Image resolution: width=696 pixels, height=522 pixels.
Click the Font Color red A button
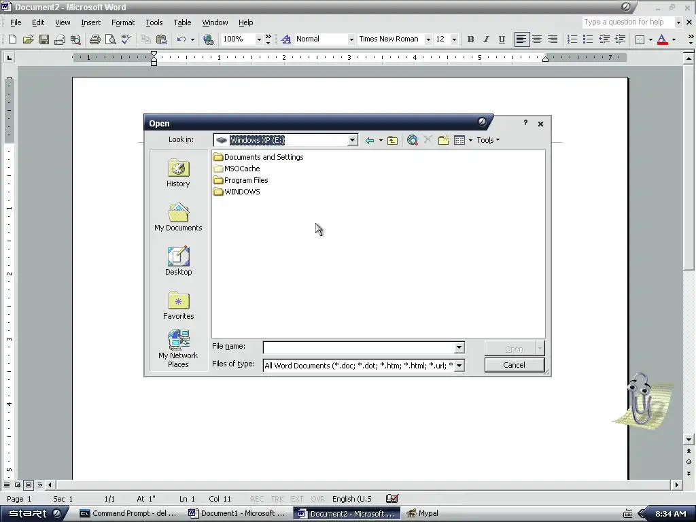(662, 39)
